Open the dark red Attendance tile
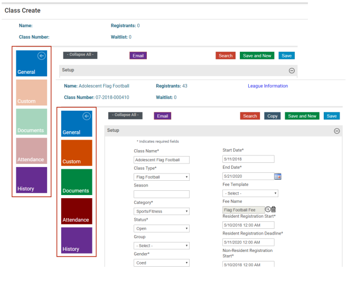The image size is (347, 282). coord(77,211)
